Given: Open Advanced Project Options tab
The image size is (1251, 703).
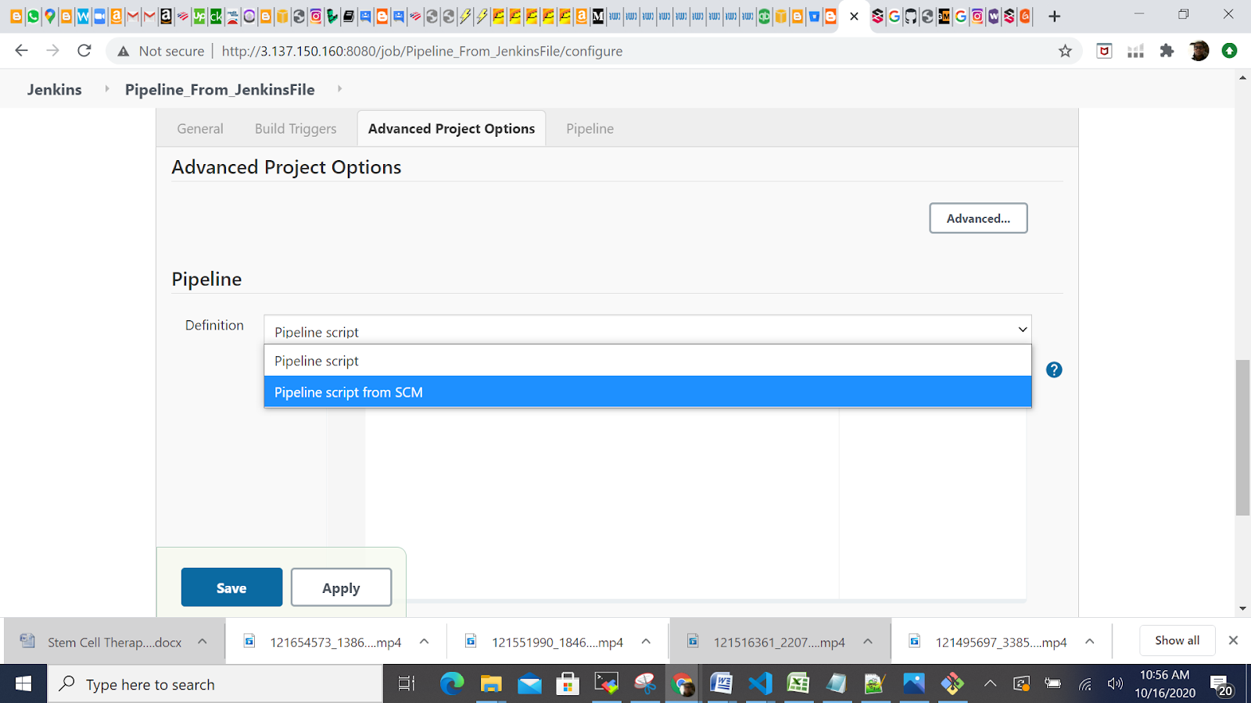Looking at the screenshot, I should [451, 129].
